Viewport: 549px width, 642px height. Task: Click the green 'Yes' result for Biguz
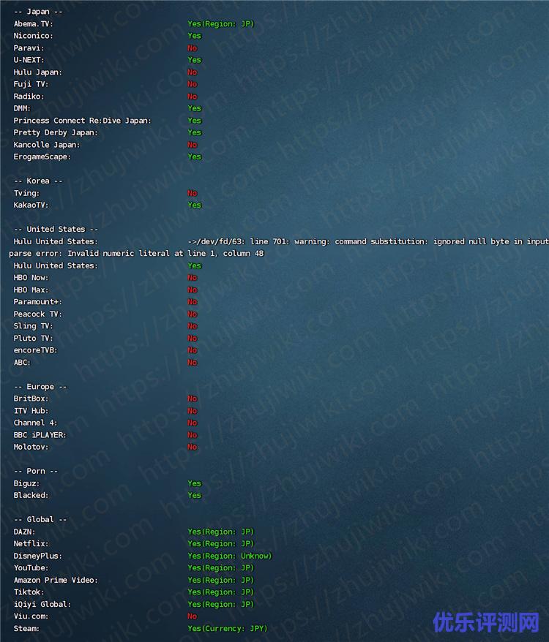(x=194, y=483)
